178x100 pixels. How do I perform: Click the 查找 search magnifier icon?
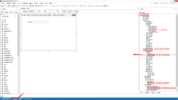(7, 6)
